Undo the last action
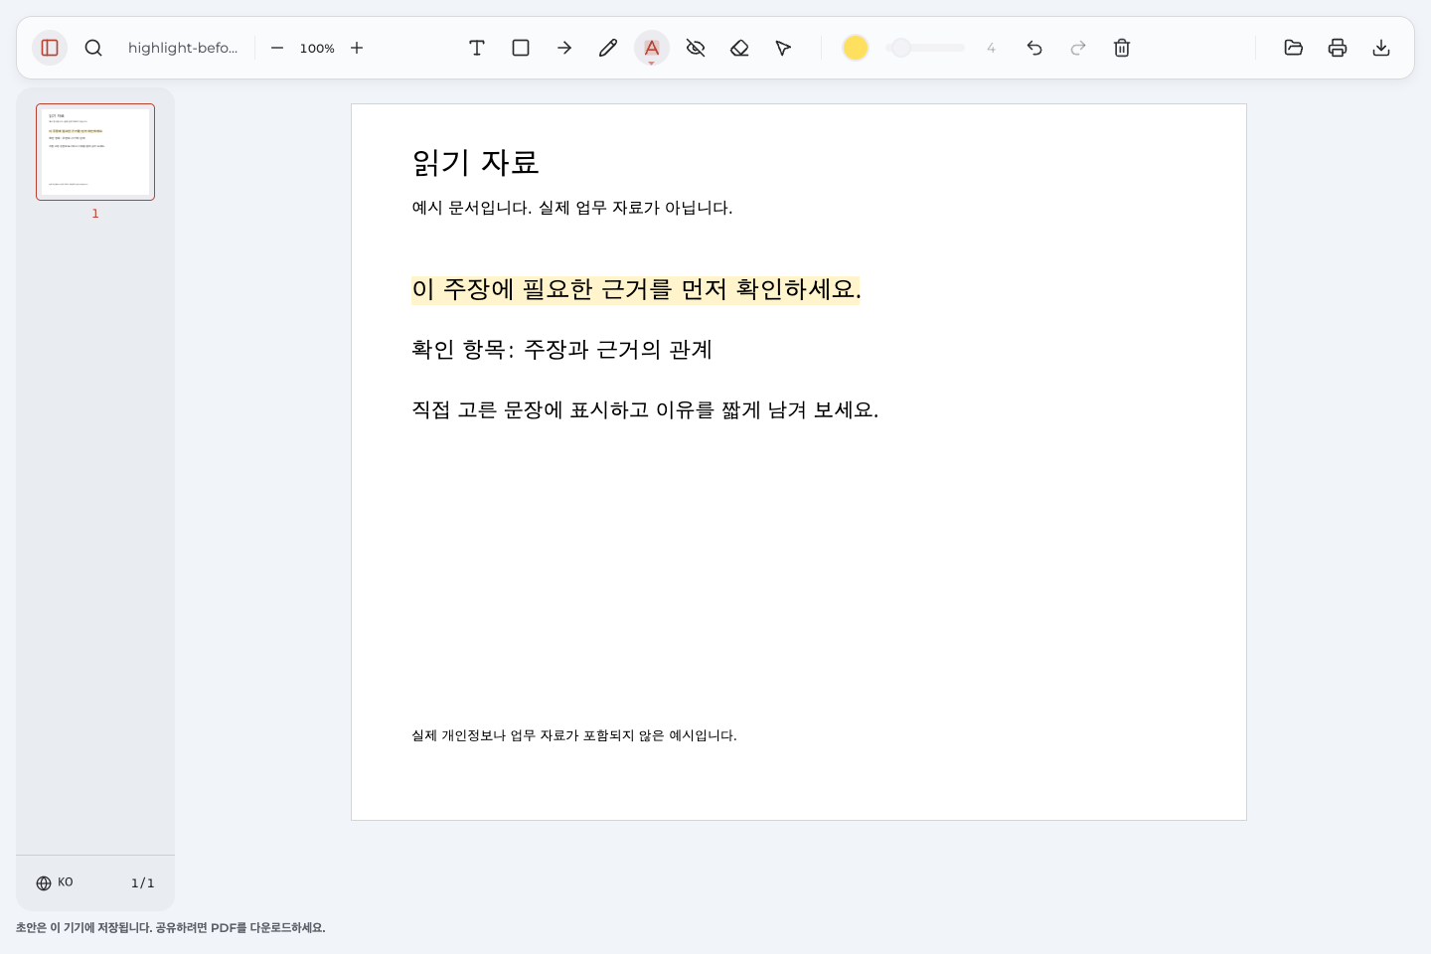1431x954 pixels. click(1034, 48)
